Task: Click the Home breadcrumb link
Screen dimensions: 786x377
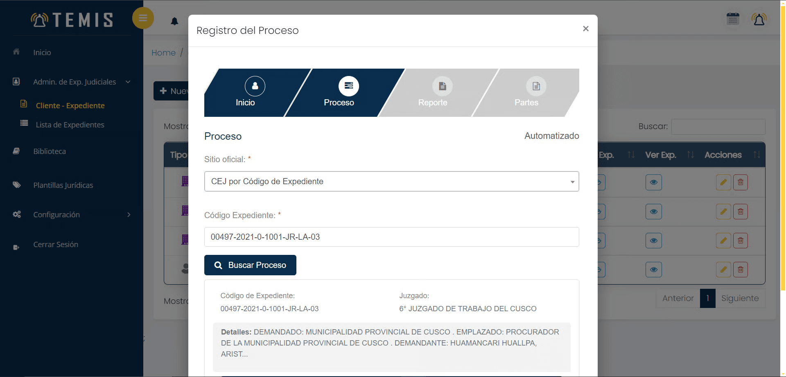Action: pyautogui.click(x=163, y=53)
